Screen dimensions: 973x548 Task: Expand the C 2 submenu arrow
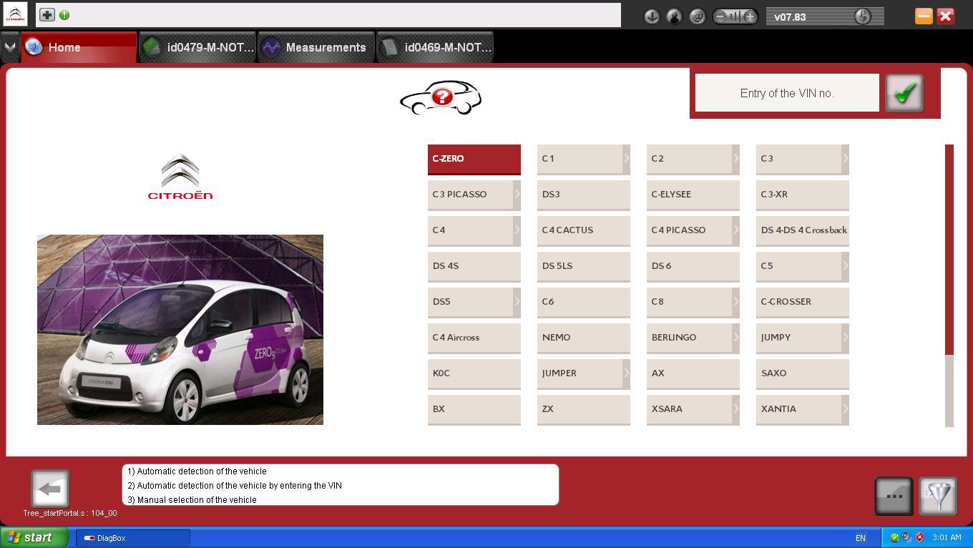coord(736,159)
